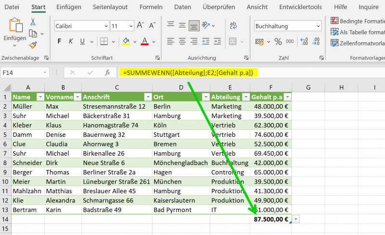Screen dimensions: 385x235
Task: Open the Ort column filter dropdown
Action: point(206,97)
